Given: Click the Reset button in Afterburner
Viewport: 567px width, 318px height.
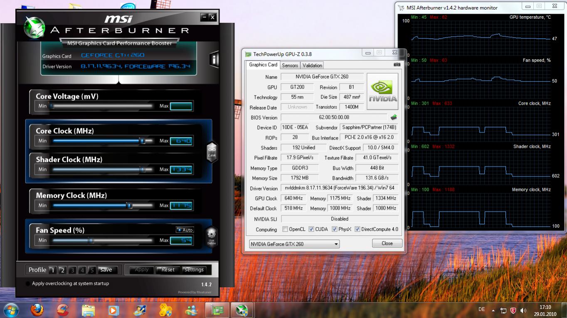Looking at the screenshot, I should click(168, 270).
